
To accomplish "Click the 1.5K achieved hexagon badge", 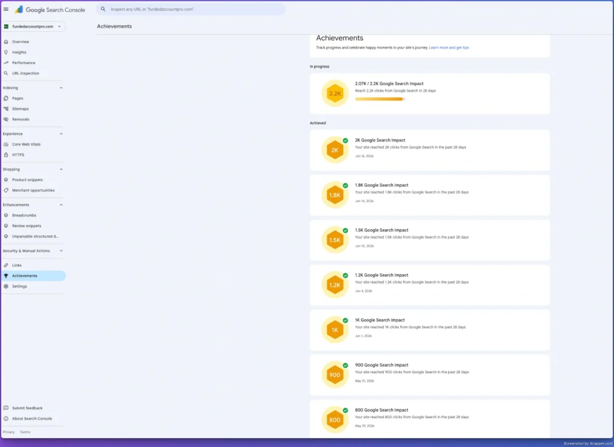I will click(x=335, y=240).
